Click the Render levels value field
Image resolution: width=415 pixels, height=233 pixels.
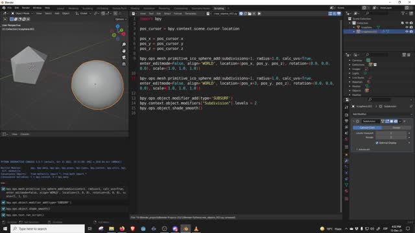tap(391, 137)
